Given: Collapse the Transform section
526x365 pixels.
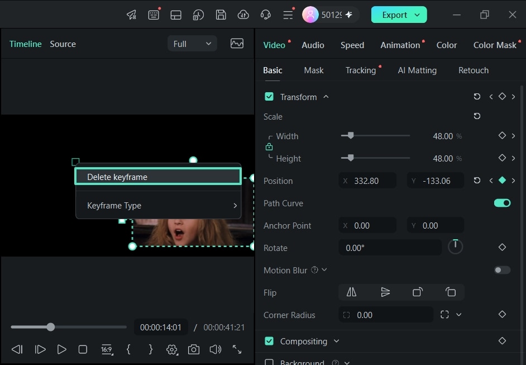Looking at the screenshot, I should 326,97.
